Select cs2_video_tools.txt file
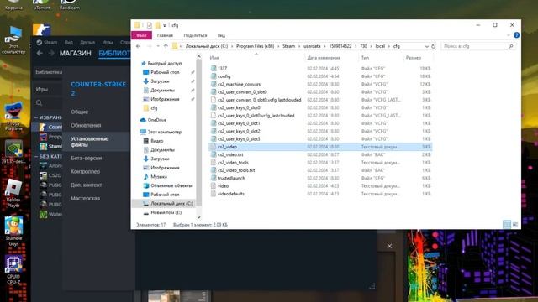 (x=236, y=170)
